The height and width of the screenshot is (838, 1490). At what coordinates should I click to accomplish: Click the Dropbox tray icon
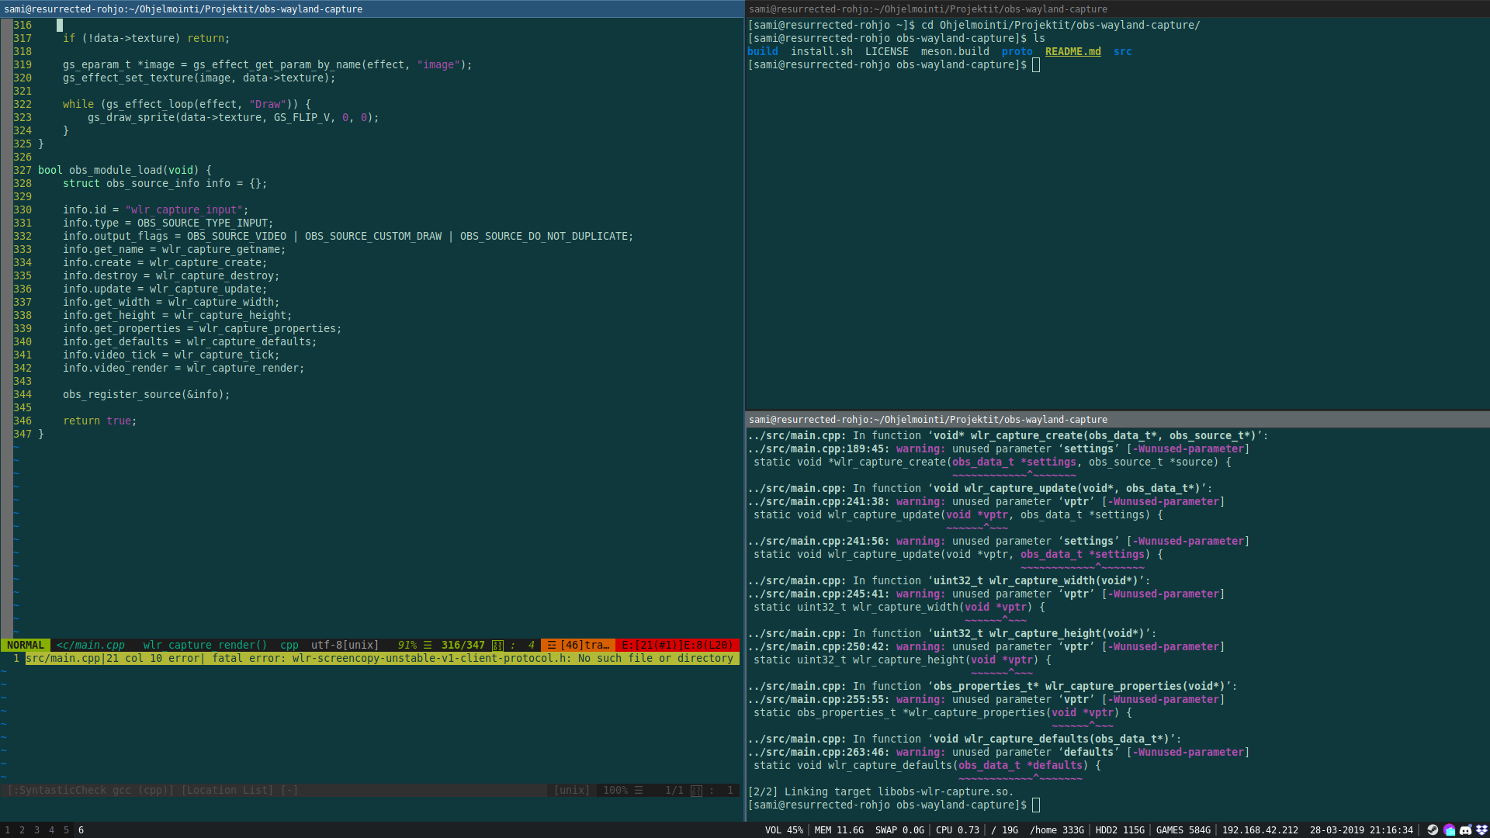pos(1483,829)
